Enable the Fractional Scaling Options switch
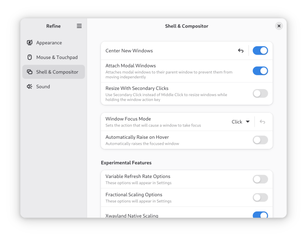 pos(260,198)
